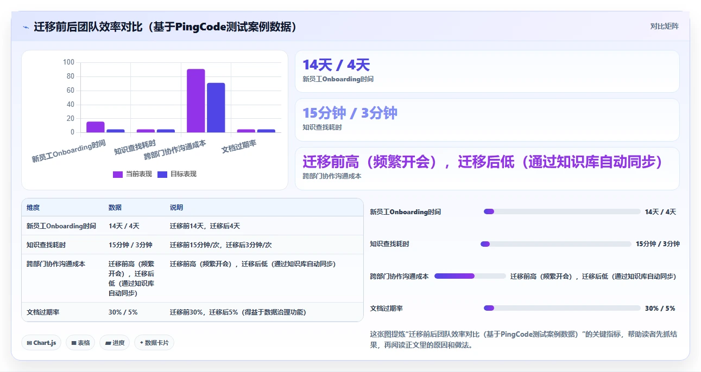Click the icon inside the 表格 chip
Screen dimensions: 701x372
74,343
